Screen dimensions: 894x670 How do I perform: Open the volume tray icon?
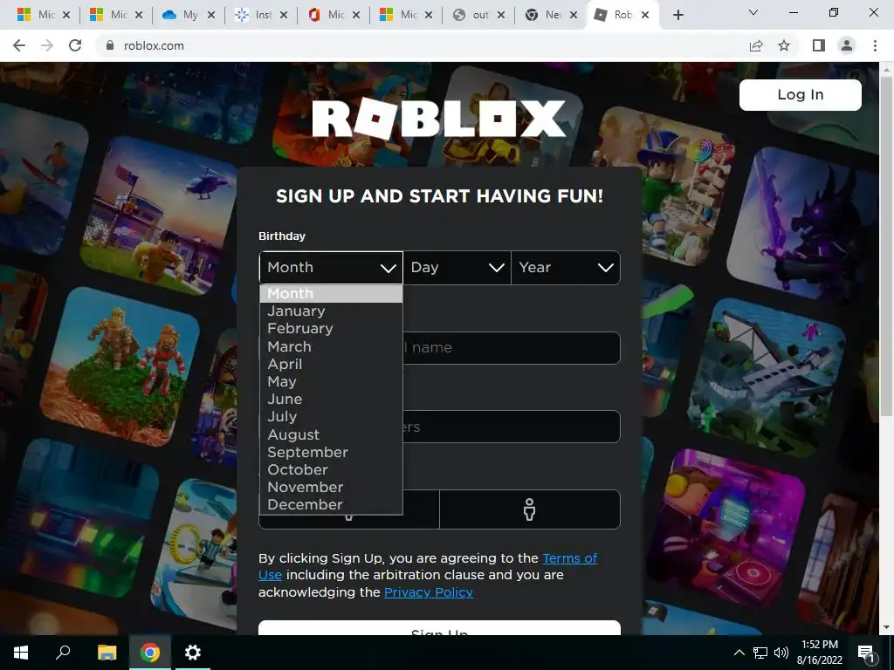click(781, 653)
